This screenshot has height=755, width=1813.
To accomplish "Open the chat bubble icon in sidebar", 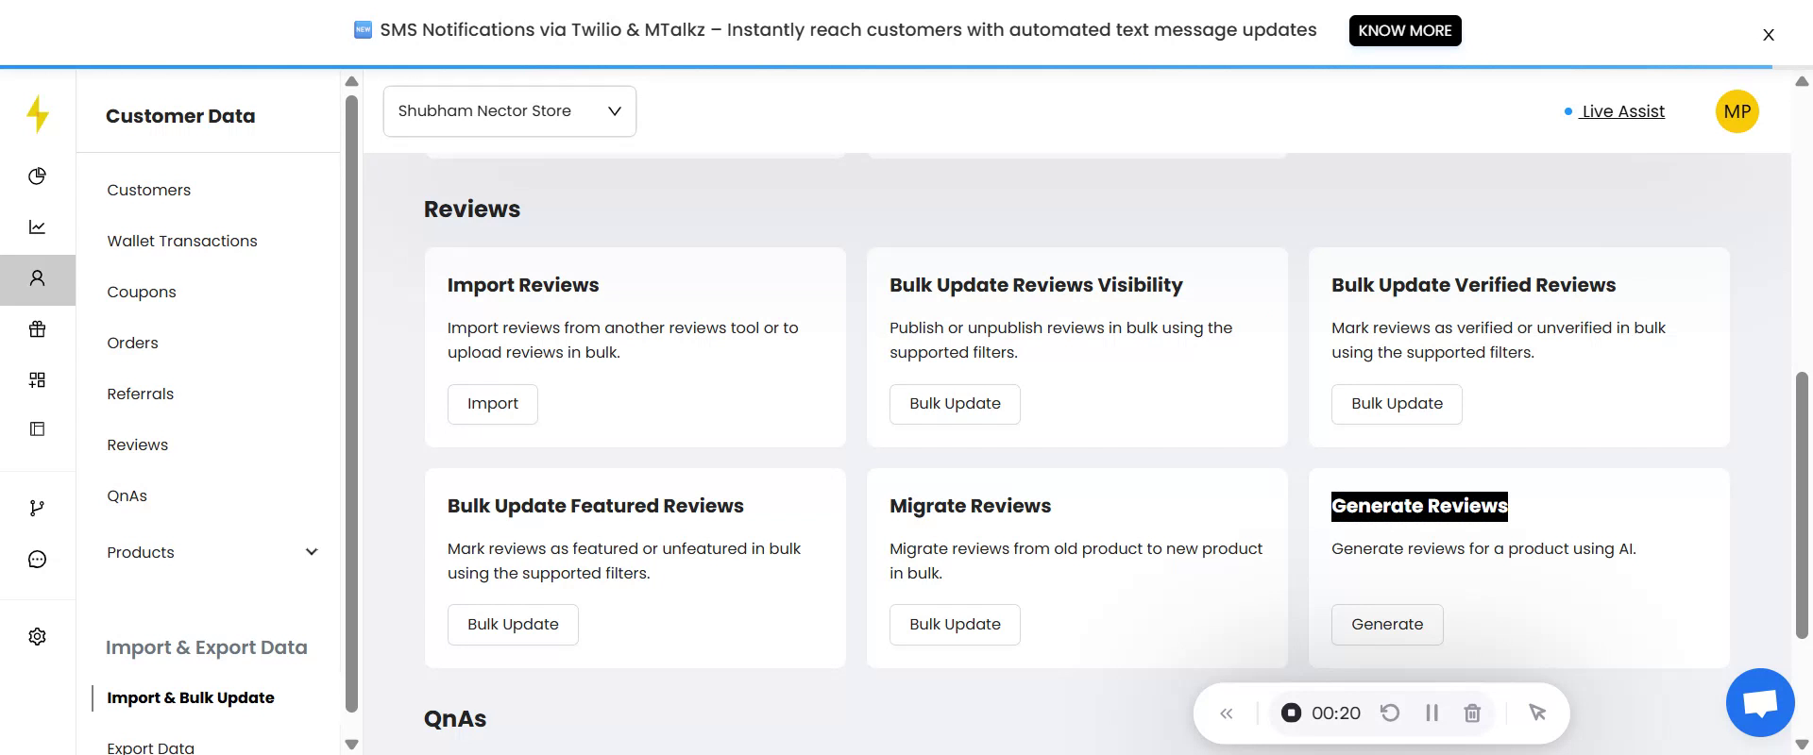I will point(37,560).
